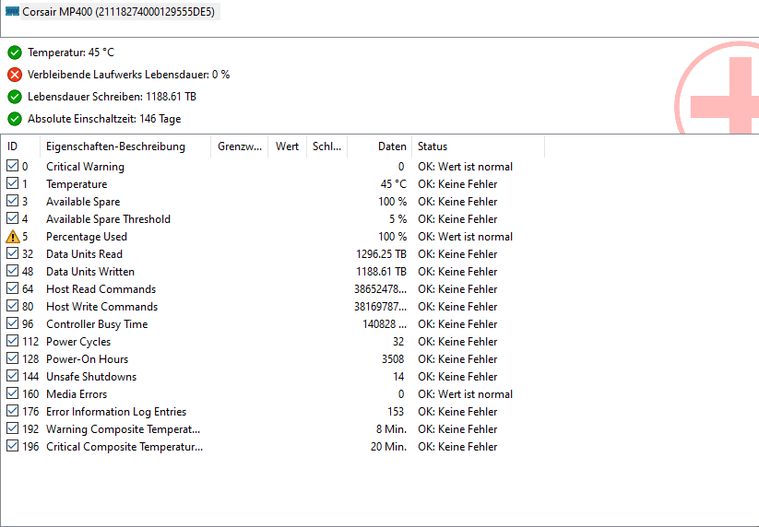Screen dimensions: 759x527
Task: Select the Controller Busy Time label
Action: tap(97, 324)
